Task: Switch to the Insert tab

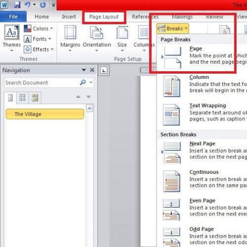Action: click(69, 17)
